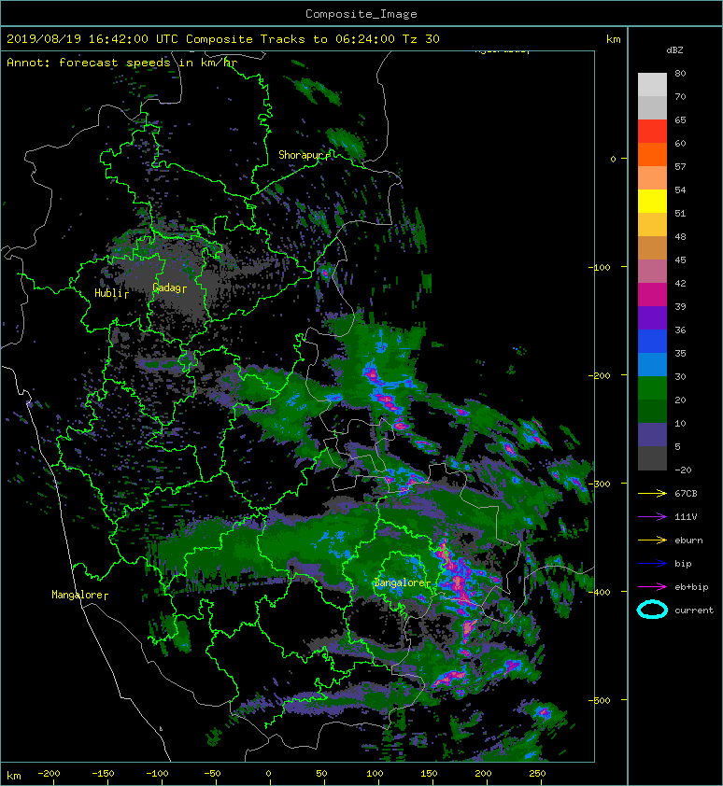Pick the 39 dBZ violet swatch
The image size is (723, 786).
tap(652, 317)
